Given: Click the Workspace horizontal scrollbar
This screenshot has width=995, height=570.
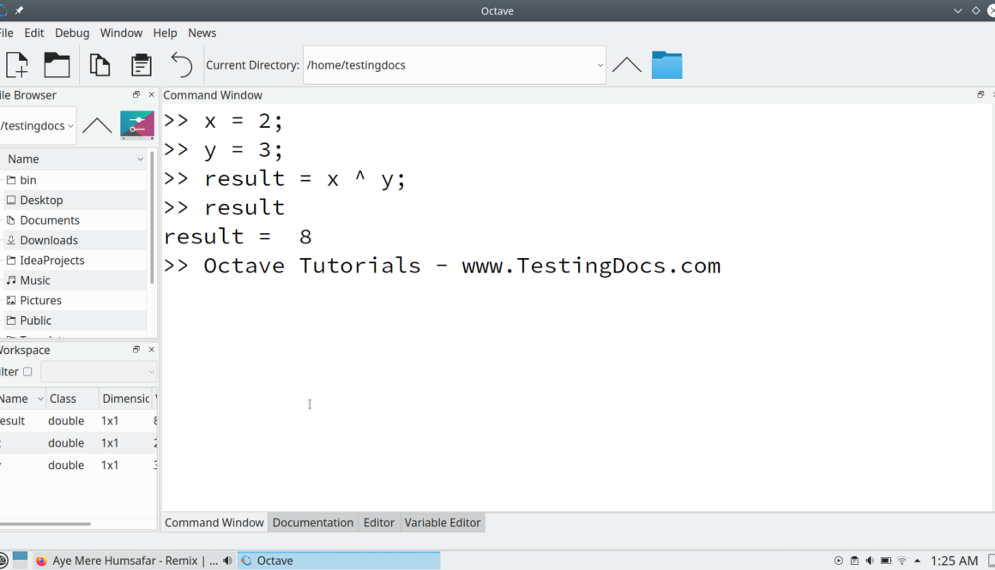Looking at the screenshot, I should (x=45, y=524).
